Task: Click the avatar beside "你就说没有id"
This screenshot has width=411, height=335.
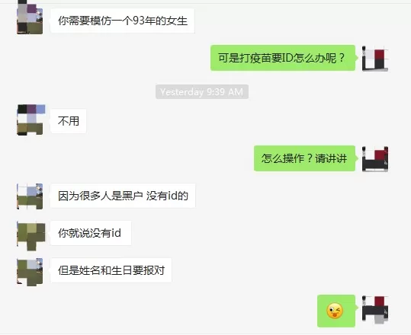Action: (31, 235)
